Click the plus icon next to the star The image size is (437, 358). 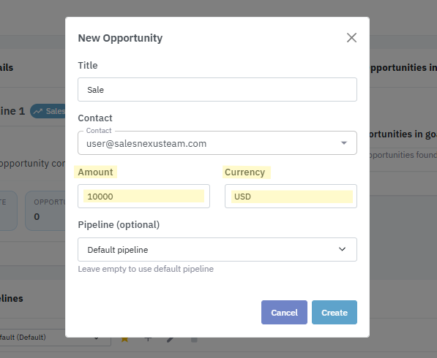pos(148,340)
